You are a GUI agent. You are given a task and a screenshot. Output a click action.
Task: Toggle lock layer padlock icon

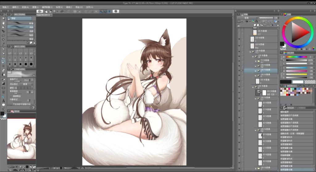pos(256,21)
